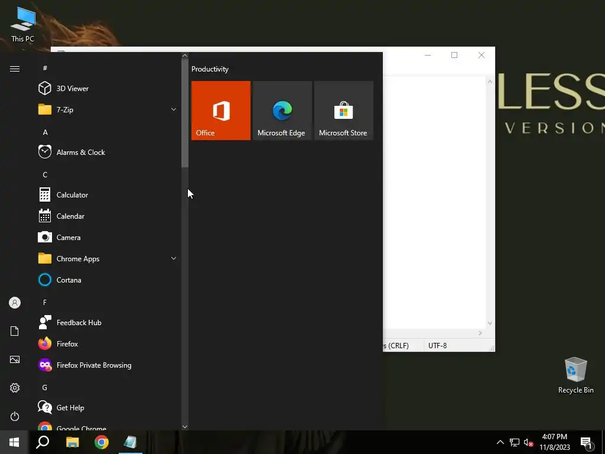
Task: Open the user account icon
Action: [15, 303]
